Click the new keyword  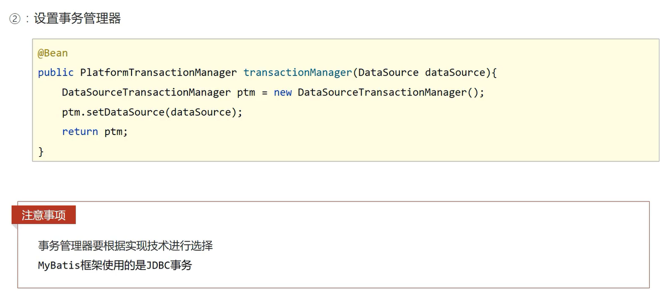point(282,92)
